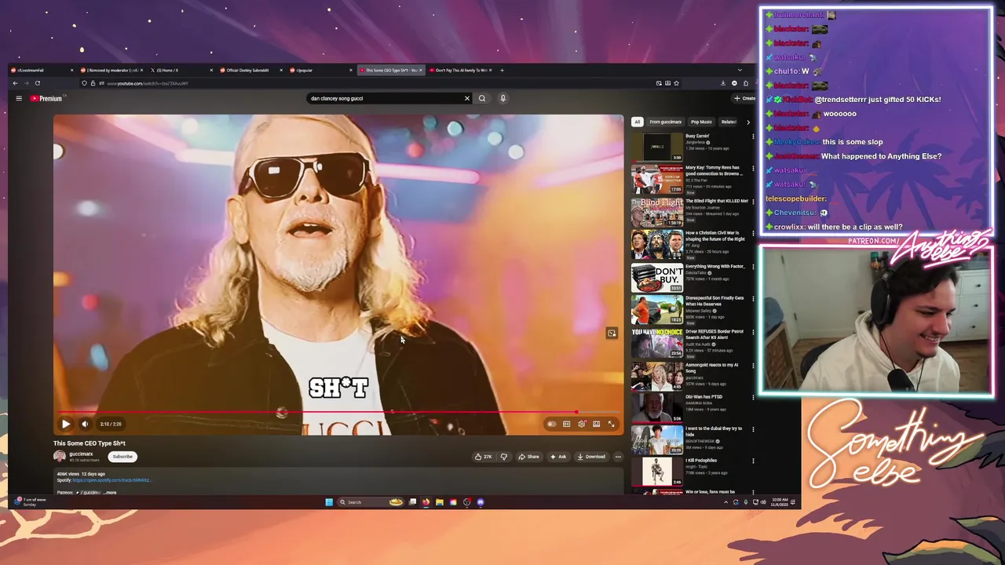Open options for Driver REFUSES Border Patrol

pos(753,332)
